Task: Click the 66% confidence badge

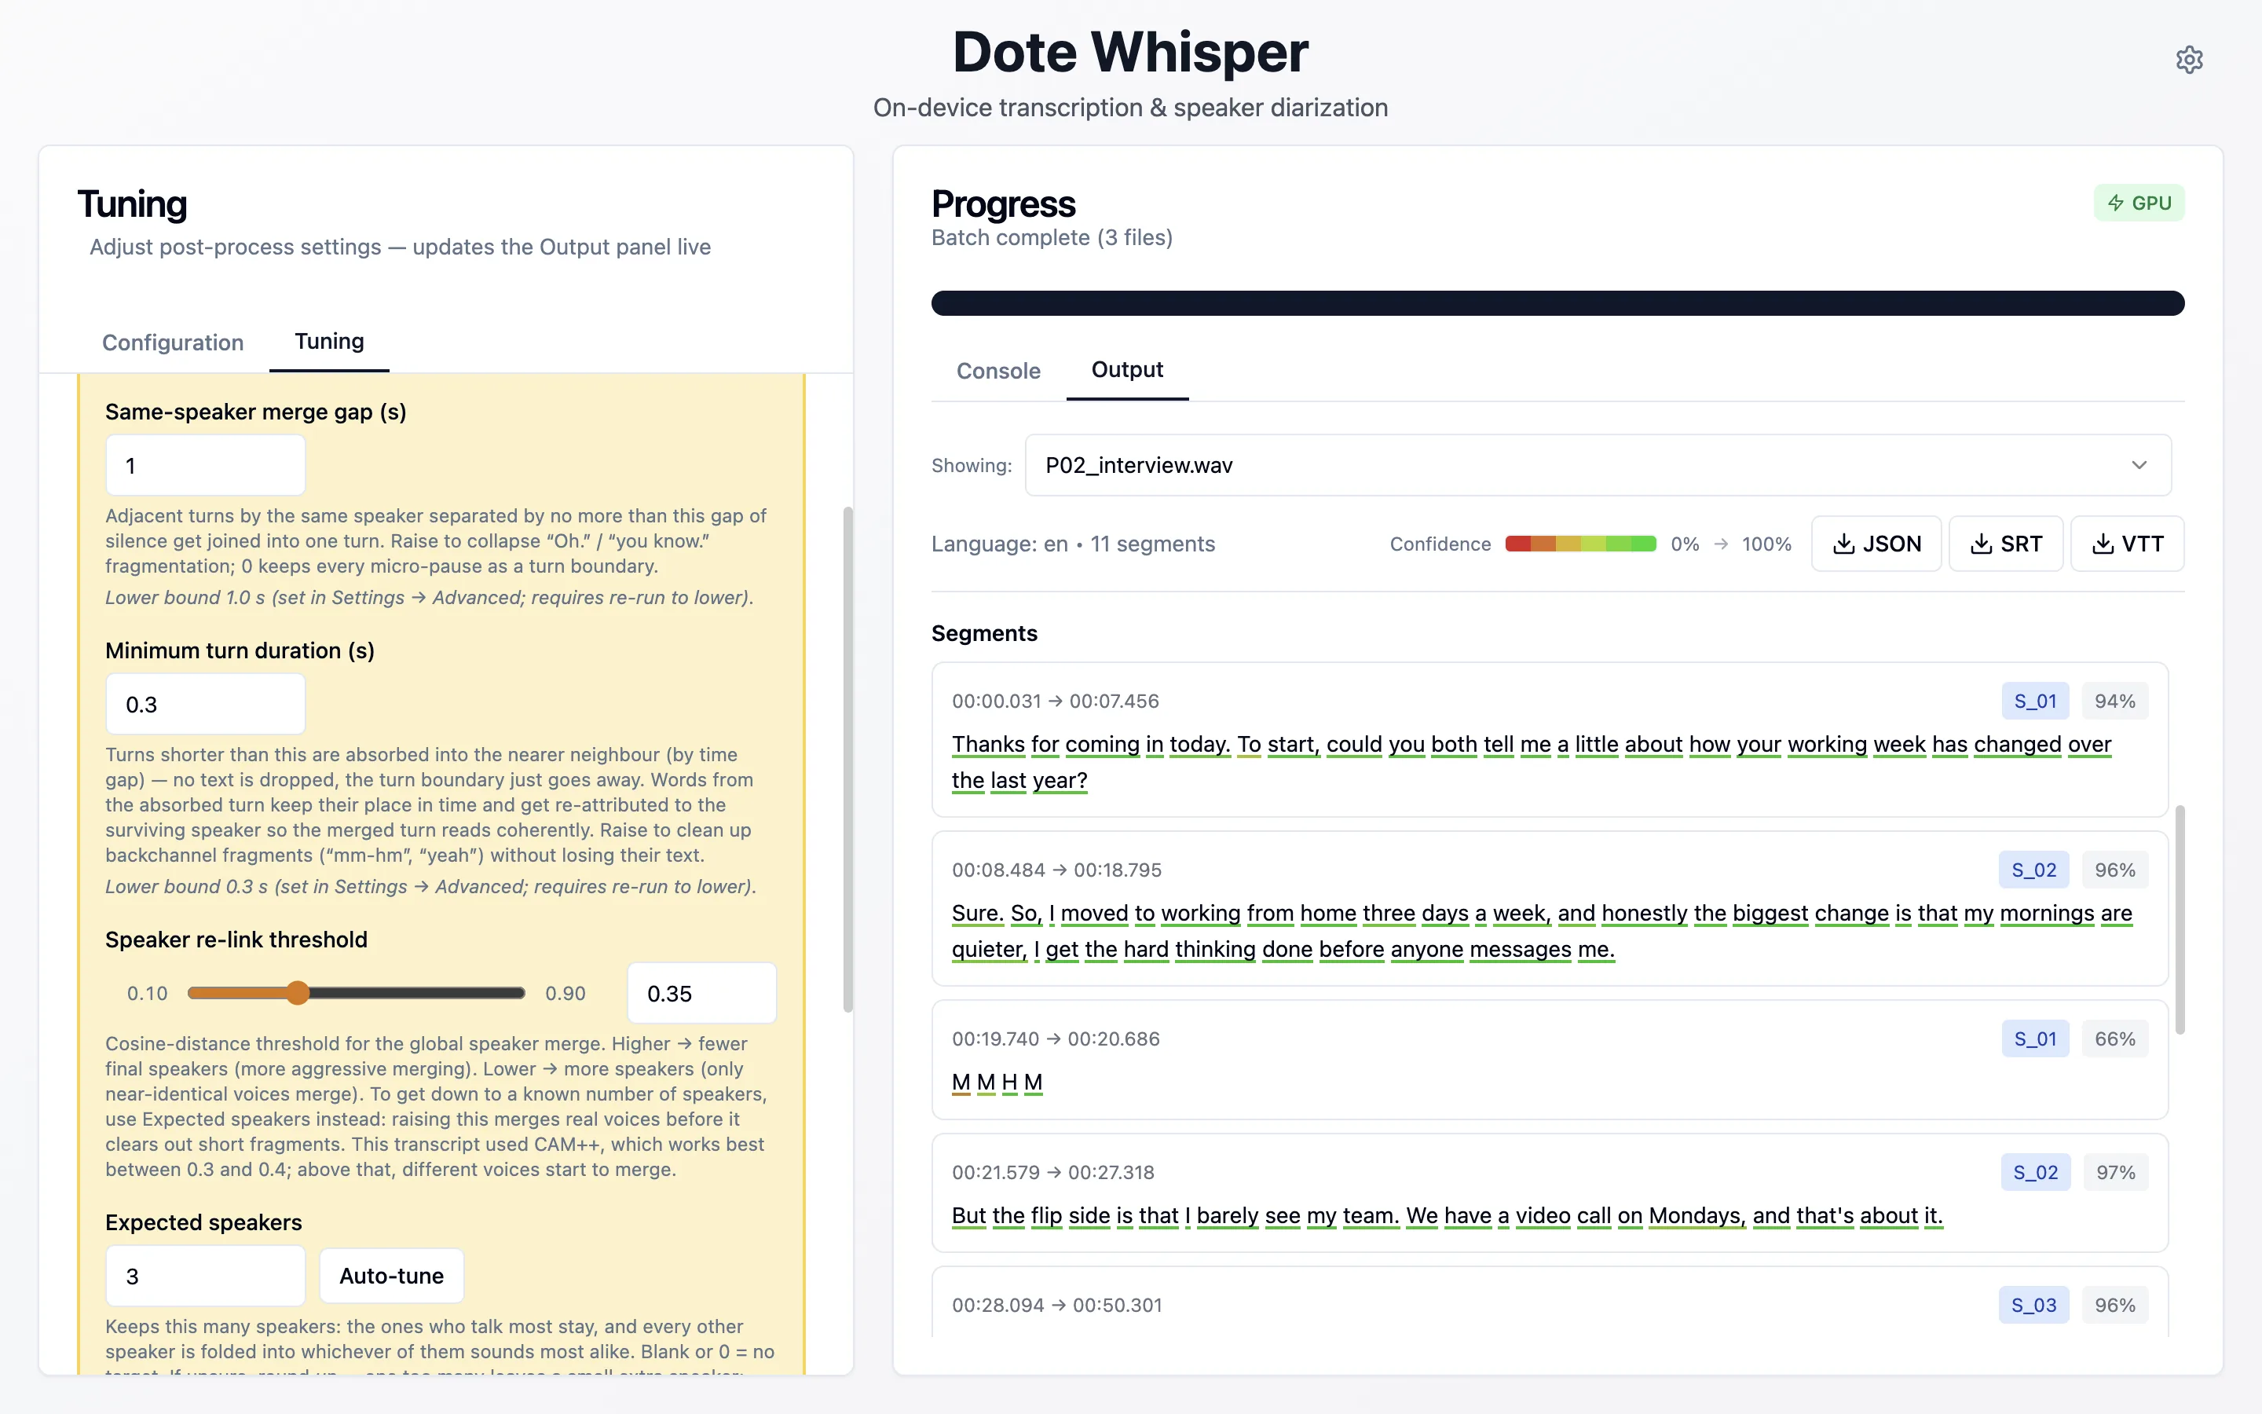Action: click(2114, 1039)
